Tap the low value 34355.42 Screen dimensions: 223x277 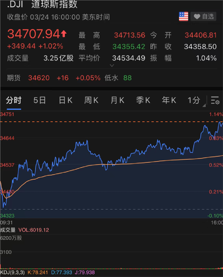tap(129, 46)
